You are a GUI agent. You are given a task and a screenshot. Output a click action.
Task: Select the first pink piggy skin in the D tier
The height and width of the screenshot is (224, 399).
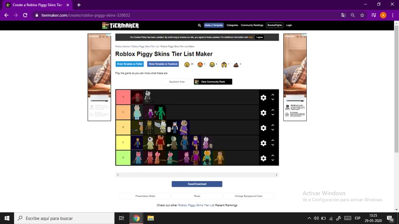pyautogui.click(x=137, y=158)
